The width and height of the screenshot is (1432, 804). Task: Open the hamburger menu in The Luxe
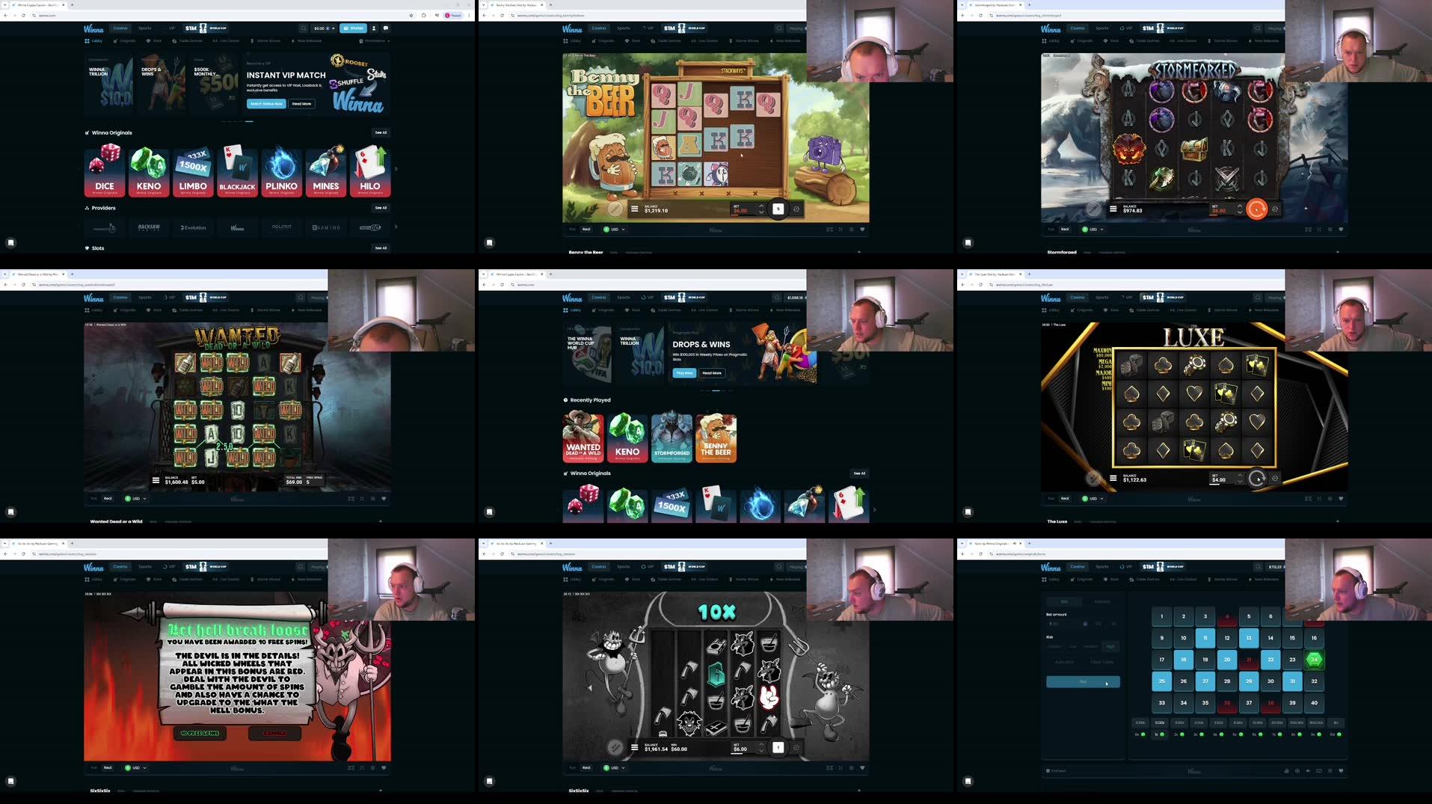click(x=1113, y=479)
